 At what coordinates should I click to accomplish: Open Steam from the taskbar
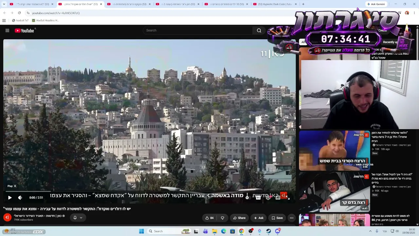(268, 231)
